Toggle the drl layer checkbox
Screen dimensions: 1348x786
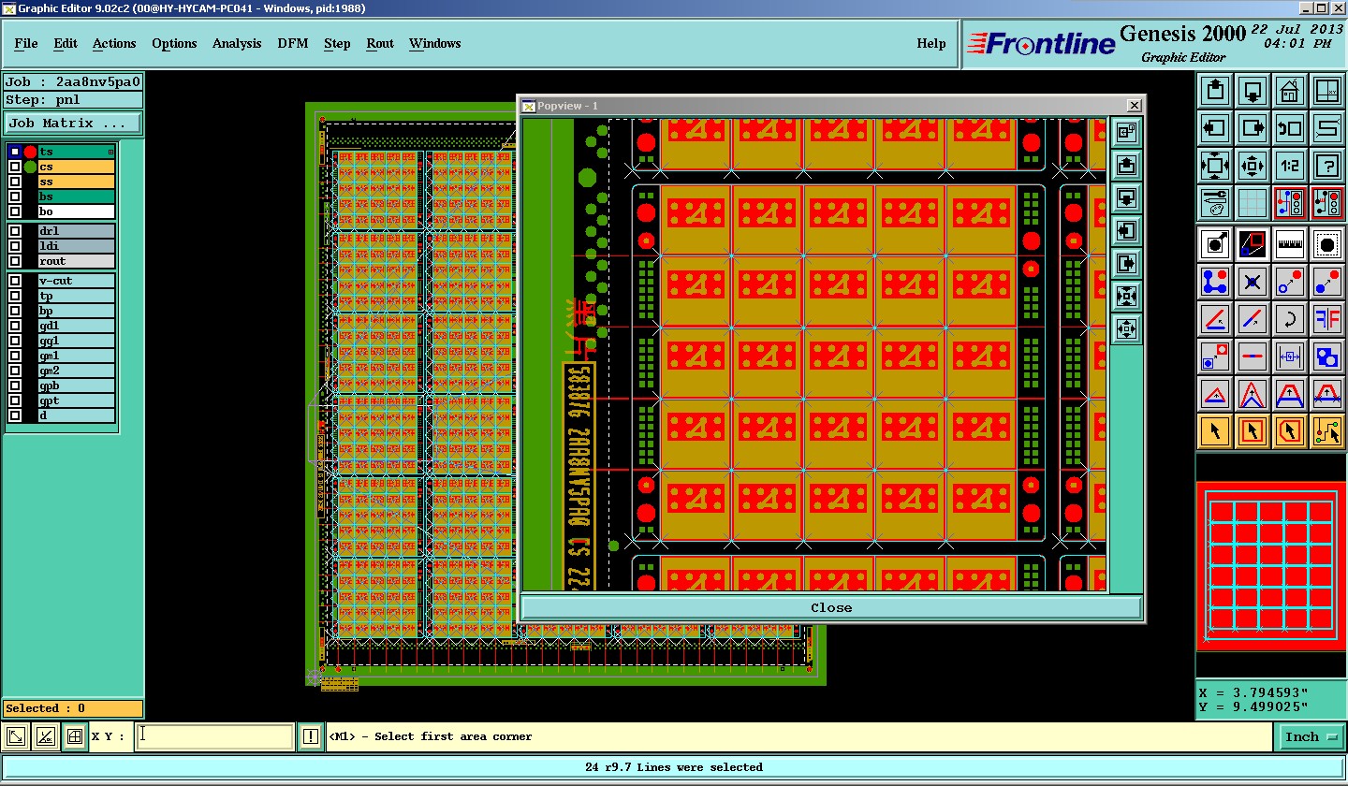click(x=15, y=231)
